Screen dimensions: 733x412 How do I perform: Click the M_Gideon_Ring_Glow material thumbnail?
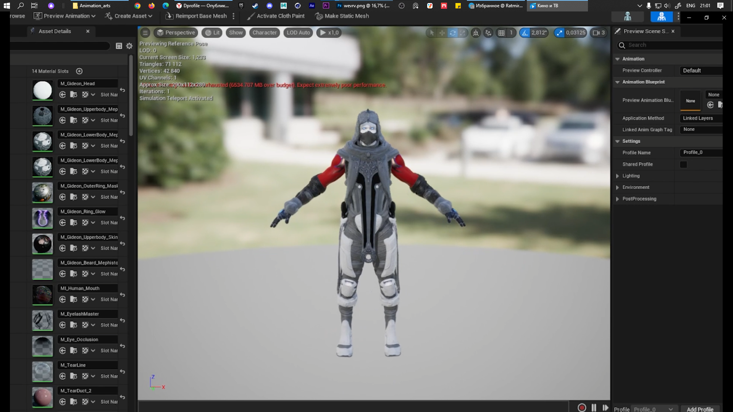point(42,218)
